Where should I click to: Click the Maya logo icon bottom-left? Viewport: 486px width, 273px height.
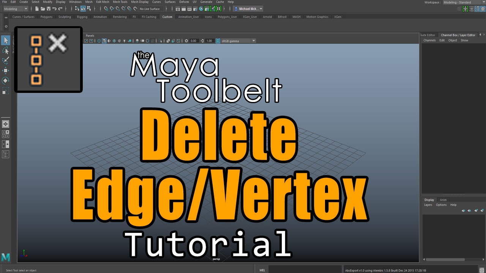(x=6, y=257)
